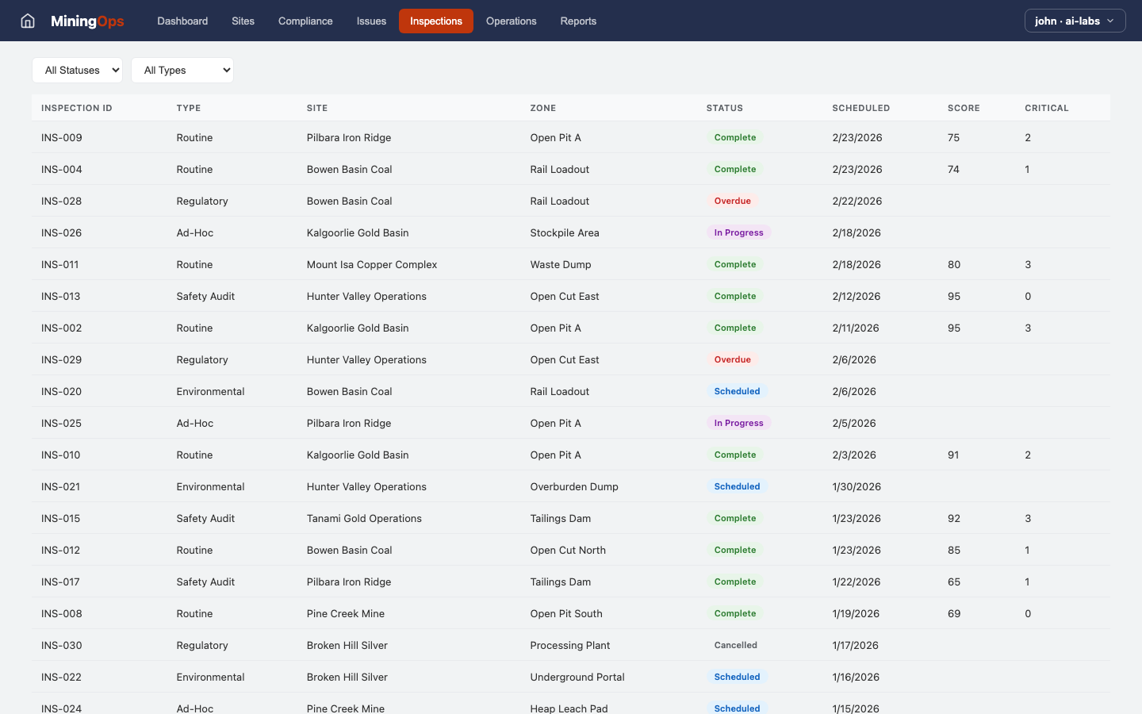Navigate to the Issues page
Viewport: 1142px width, 714px height.
click(371, 21)
